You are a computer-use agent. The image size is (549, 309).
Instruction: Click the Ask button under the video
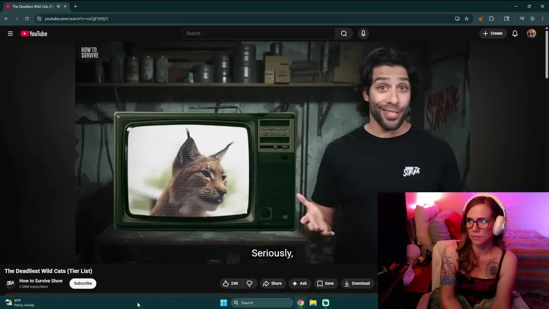coord(299,283)
